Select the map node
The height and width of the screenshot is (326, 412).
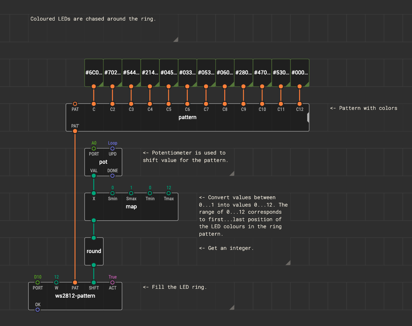click(x=131, y=207)
